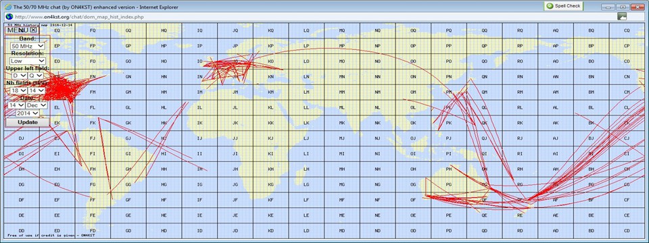Image resolution: width=649 pixels, height=243 pixels.
Task: Open the upper left field Q dropdown
Action: [36, 76]
